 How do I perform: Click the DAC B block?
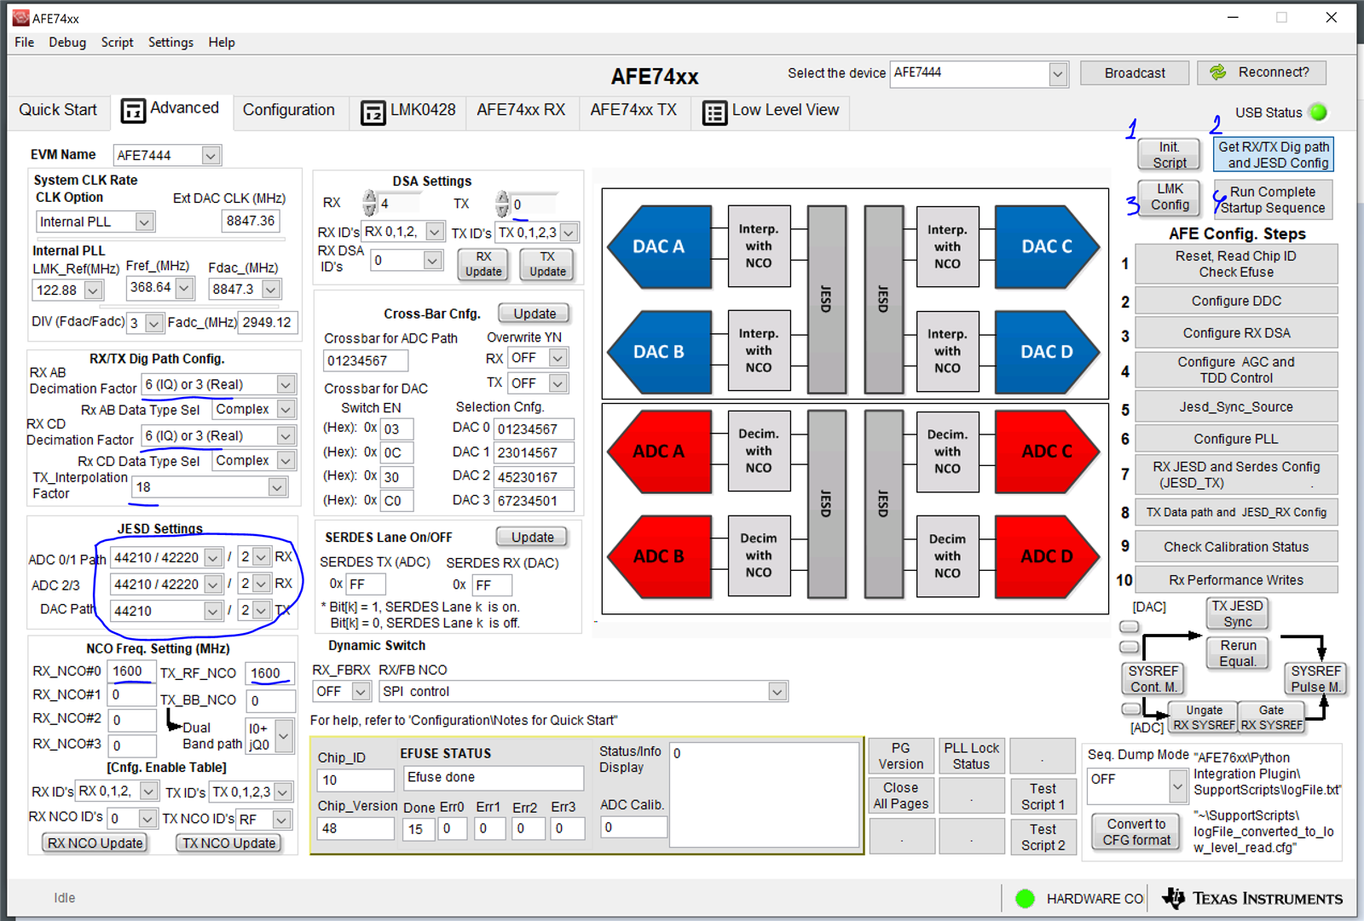(659, 351)
